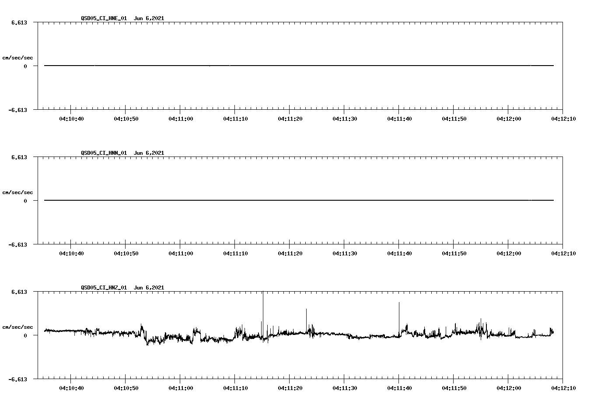
Task: Click the -6.613 label on the HNZ plot
Action: [17, 379]
